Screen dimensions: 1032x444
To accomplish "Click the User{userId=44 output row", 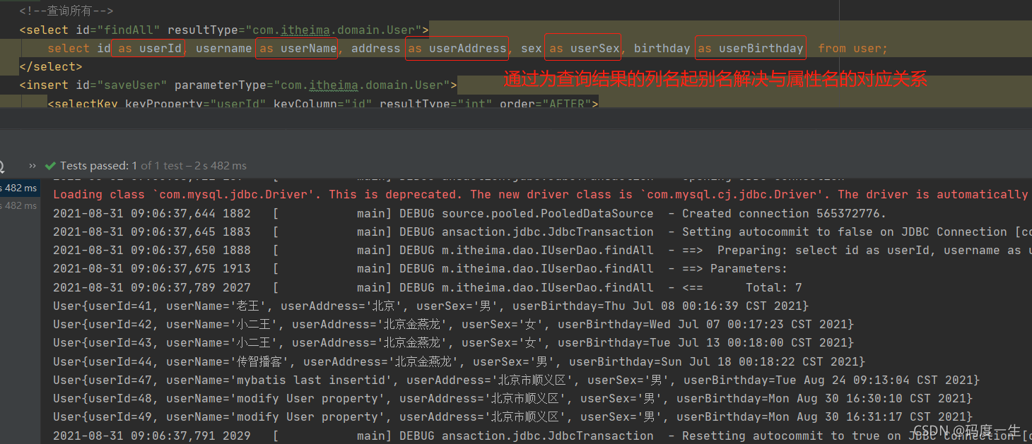I will 459,361.
